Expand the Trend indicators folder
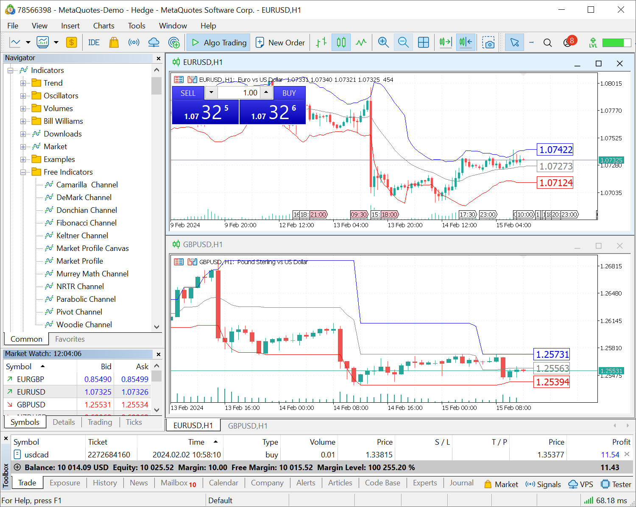This screenshot has height=507, width=636. 23,83
